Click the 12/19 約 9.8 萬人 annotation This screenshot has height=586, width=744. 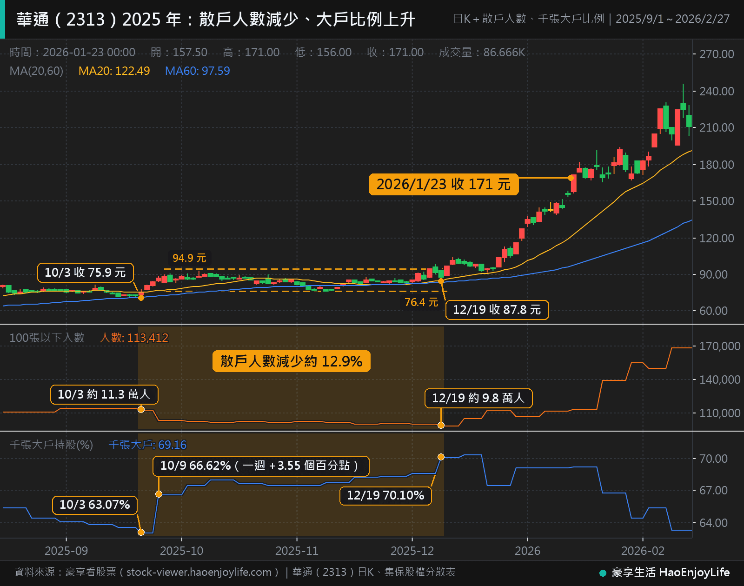478,398
